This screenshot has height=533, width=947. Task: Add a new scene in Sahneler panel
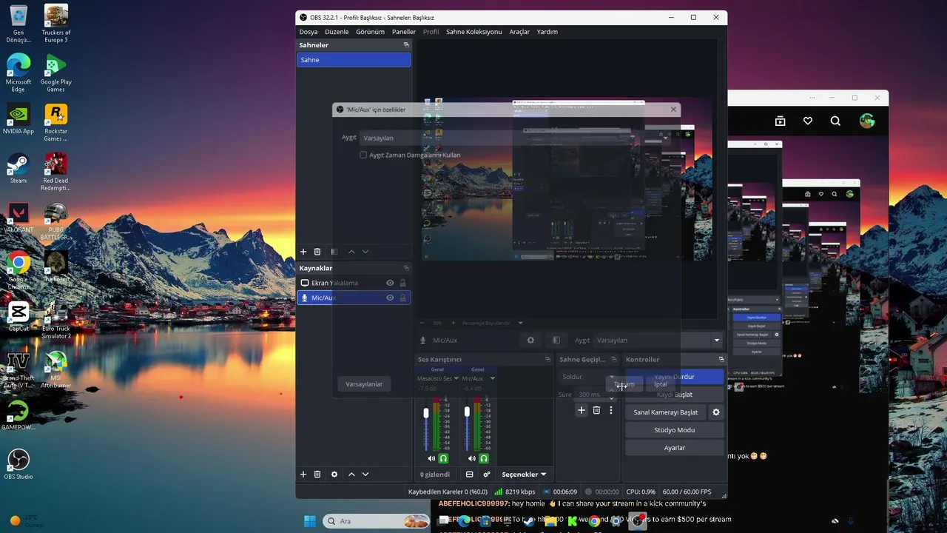click(x=303, y=252)
